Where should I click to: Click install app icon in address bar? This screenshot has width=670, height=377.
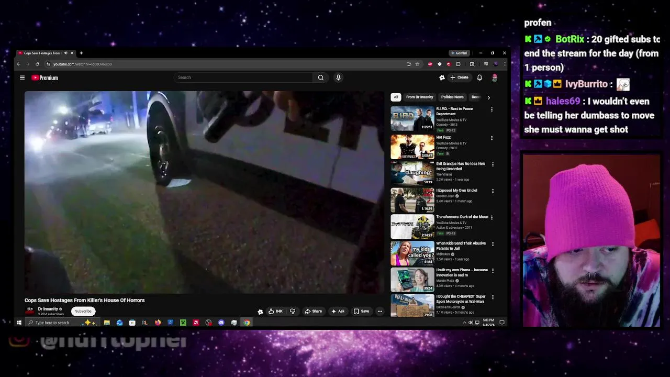(409, 64)
